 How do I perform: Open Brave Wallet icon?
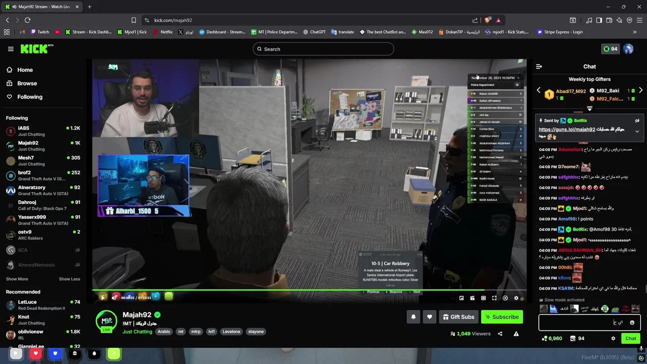[609, 20]
